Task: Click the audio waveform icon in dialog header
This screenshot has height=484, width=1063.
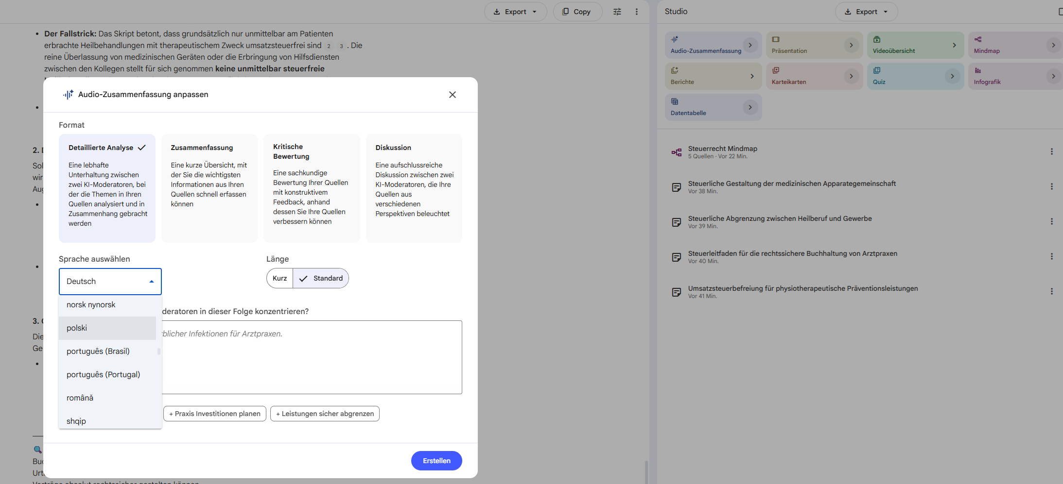Action: tap(68, 95)
